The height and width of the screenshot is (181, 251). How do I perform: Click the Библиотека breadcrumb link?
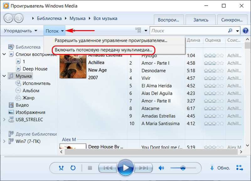coord(49,19)
